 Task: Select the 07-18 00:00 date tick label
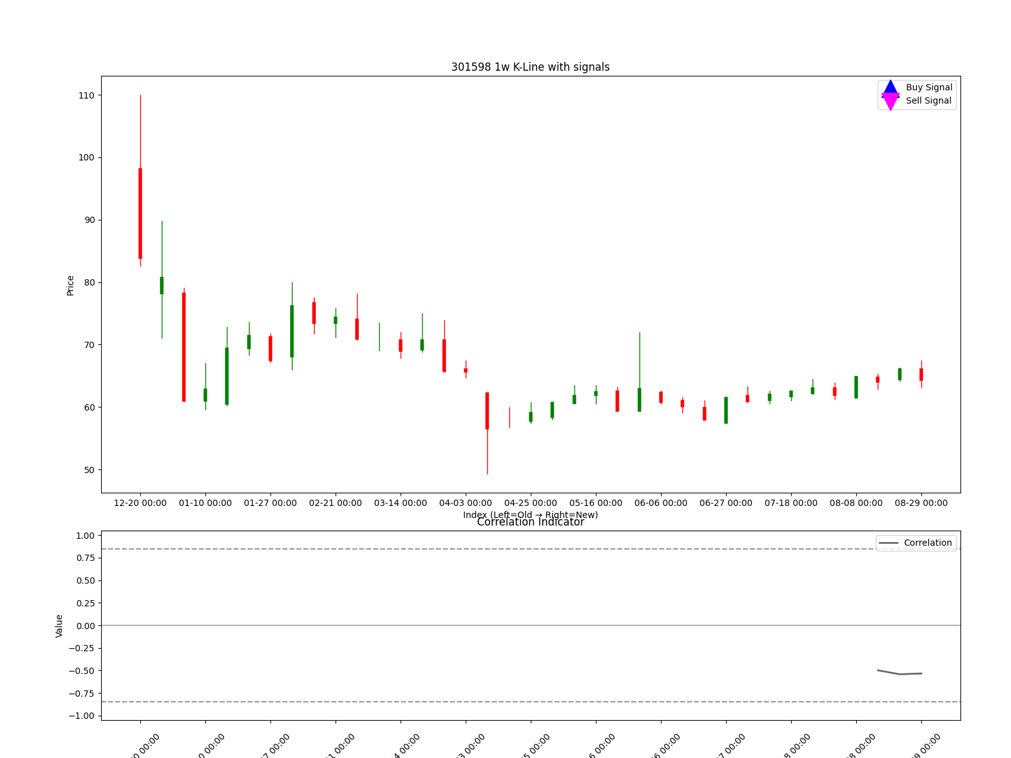[x=791, y=503]
